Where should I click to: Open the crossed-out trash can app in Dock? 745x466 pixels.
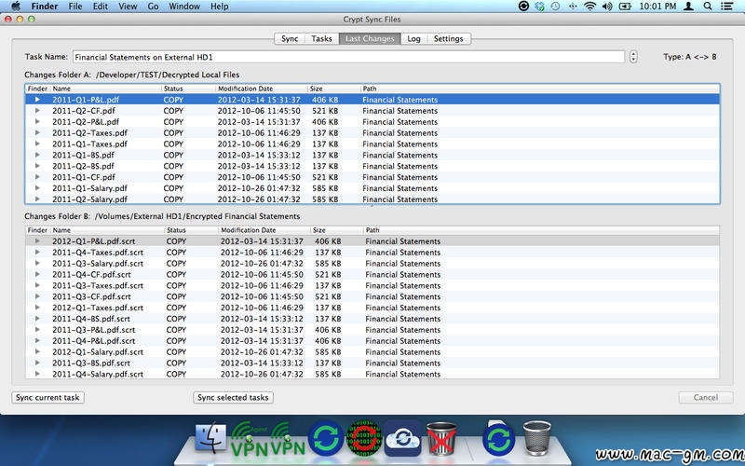pos(441,438)
